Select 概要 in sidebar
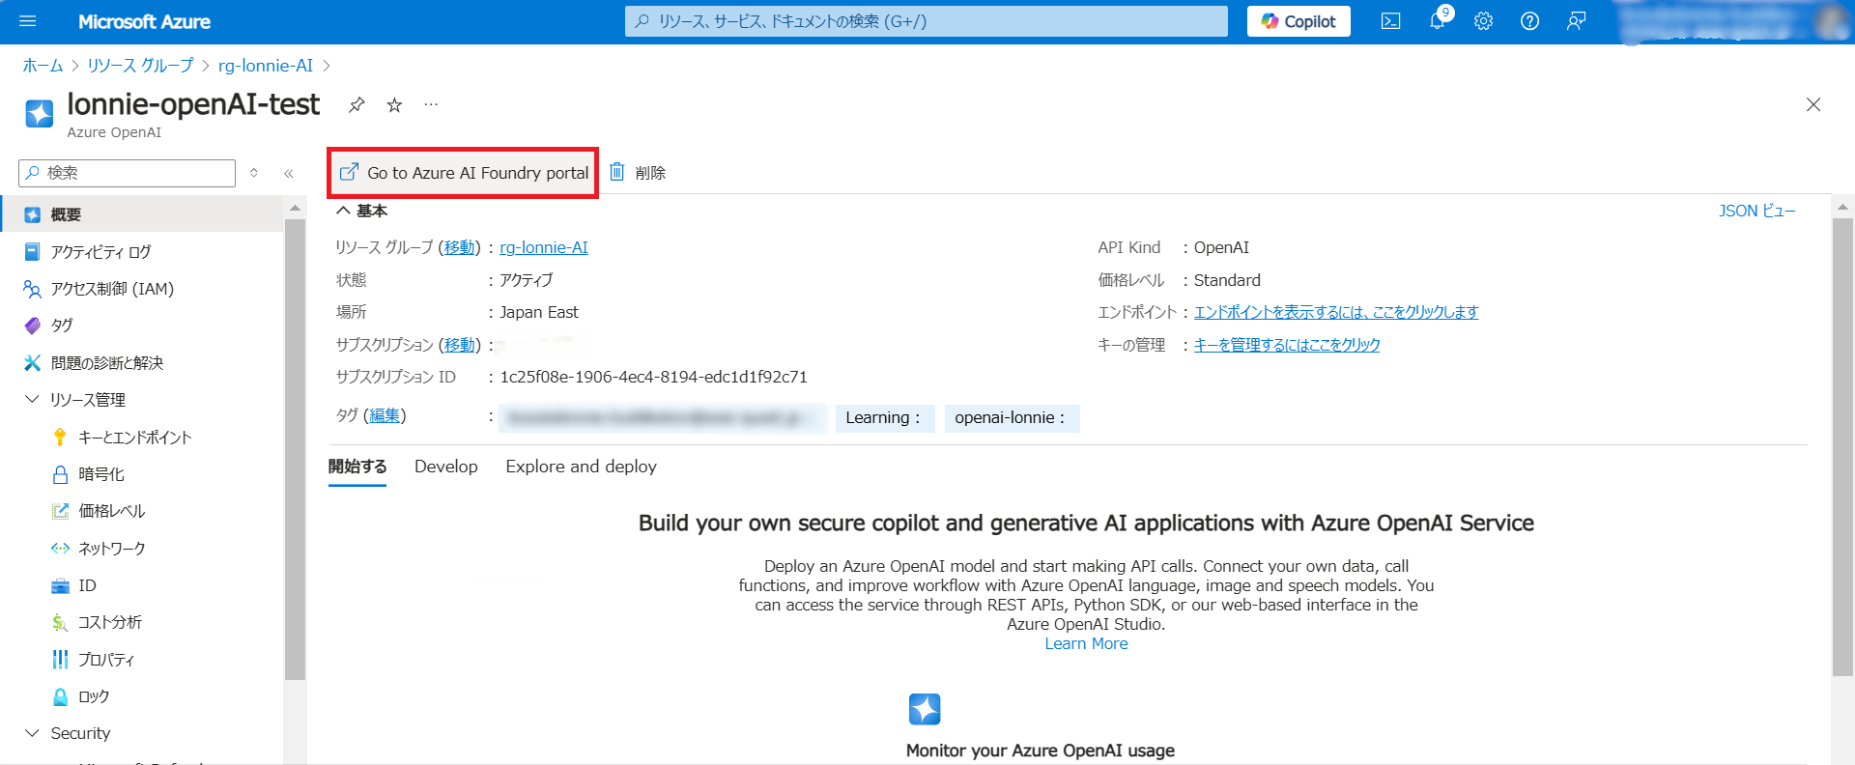 tap(142, 214)
